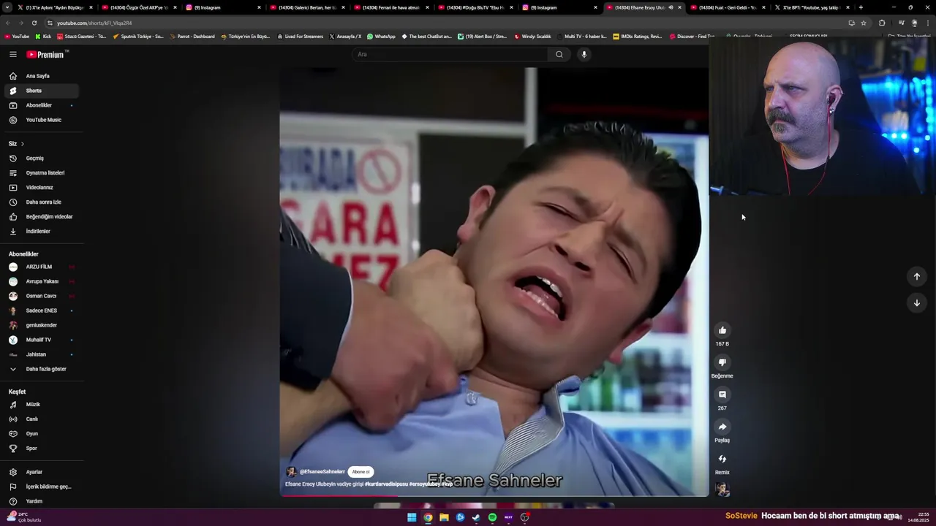The width and height of the screenshot is (936, 526).
Task: Like the Short with thumbs up
Action: pos(722,330)
